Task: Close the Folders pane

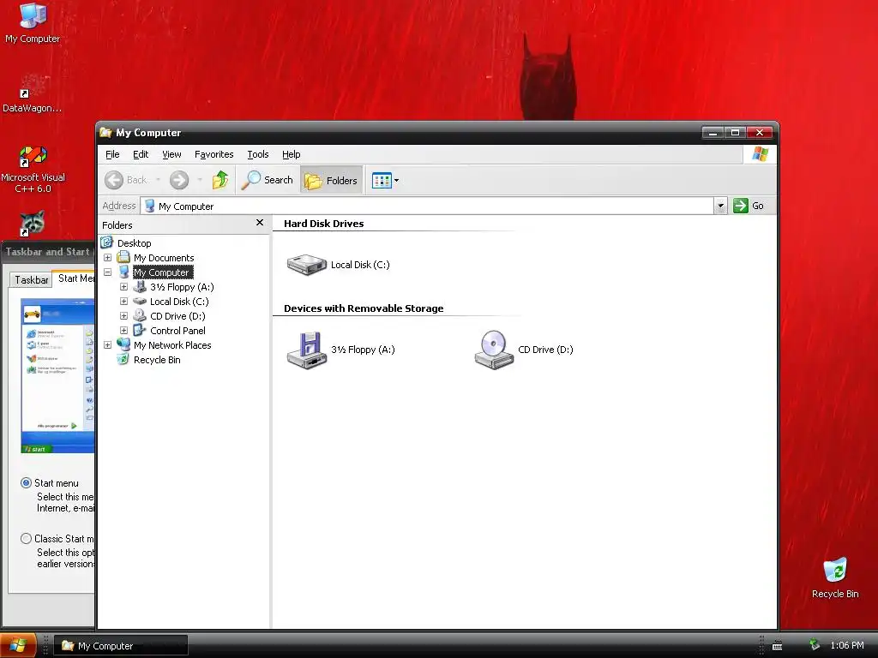Action: 260,223
